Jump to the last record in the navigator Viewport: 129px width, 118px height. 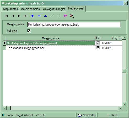tap(26, 16)
